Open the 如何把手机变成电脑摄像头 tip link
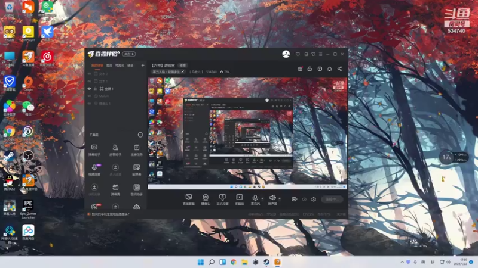The height and width of the screenshot is (268, 478). click(x=111, y=214)
